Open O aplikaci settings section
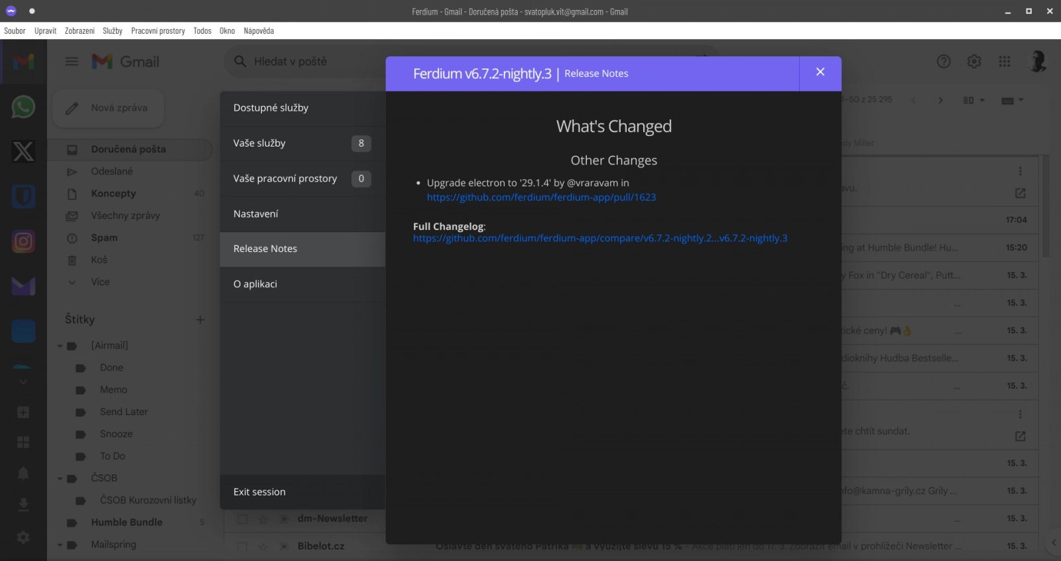The width and height of the screenshot is (1061, 561). (x=302, y=284)
